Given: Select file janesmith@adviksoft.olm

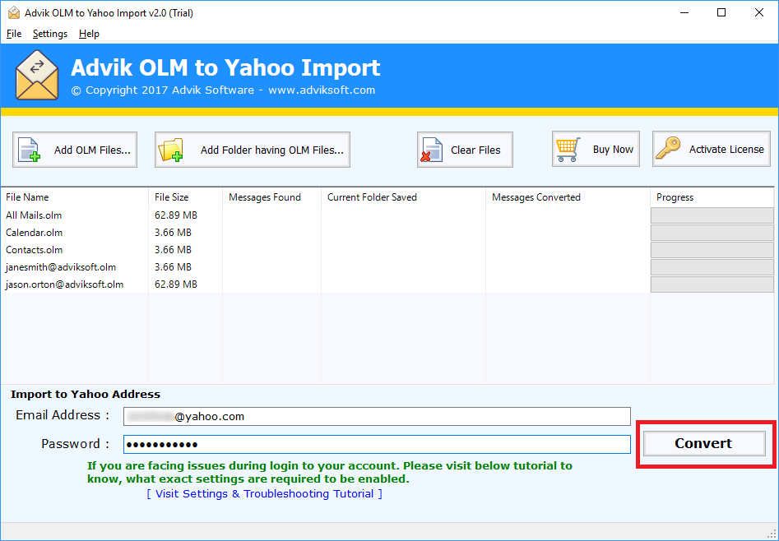Looking at the screenshot, I should point(61,267).
